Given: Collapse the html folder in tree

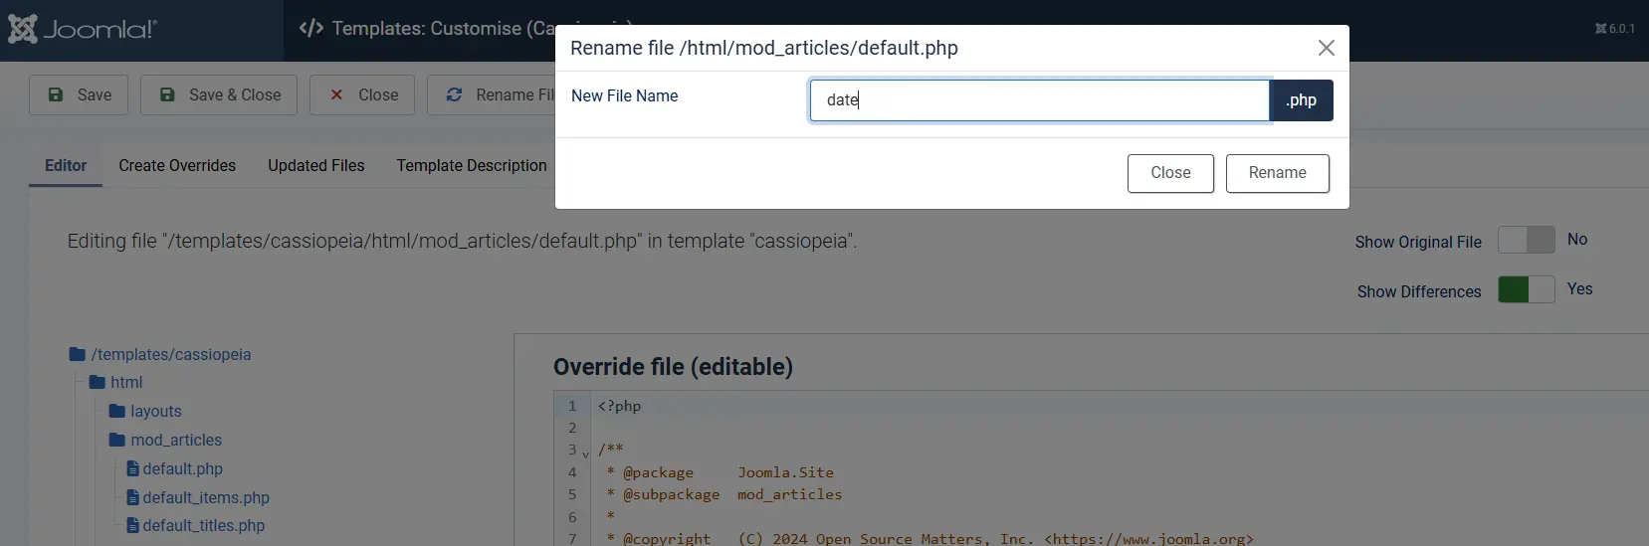Looking at the screenshot, I should point(115,382).
